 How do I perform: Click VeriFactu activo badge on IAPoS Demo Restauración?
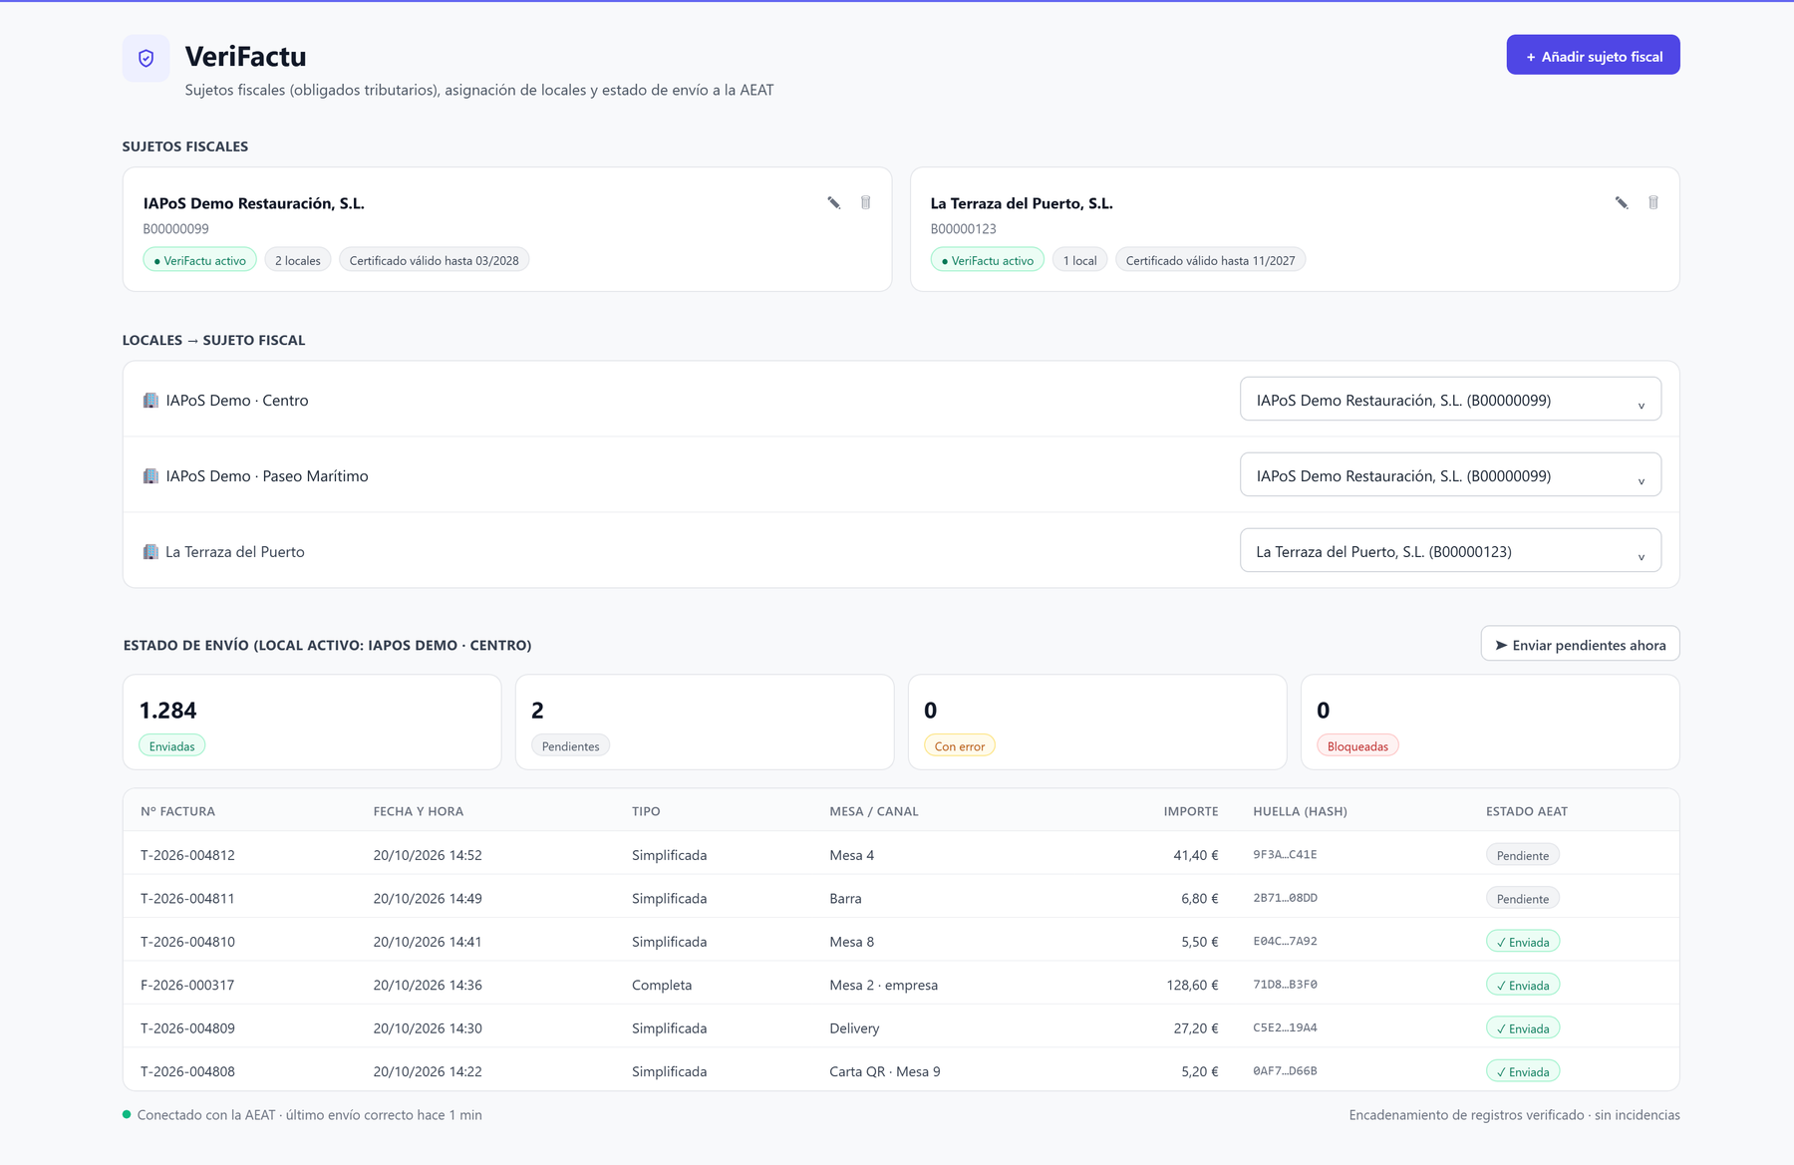(200, 260)
